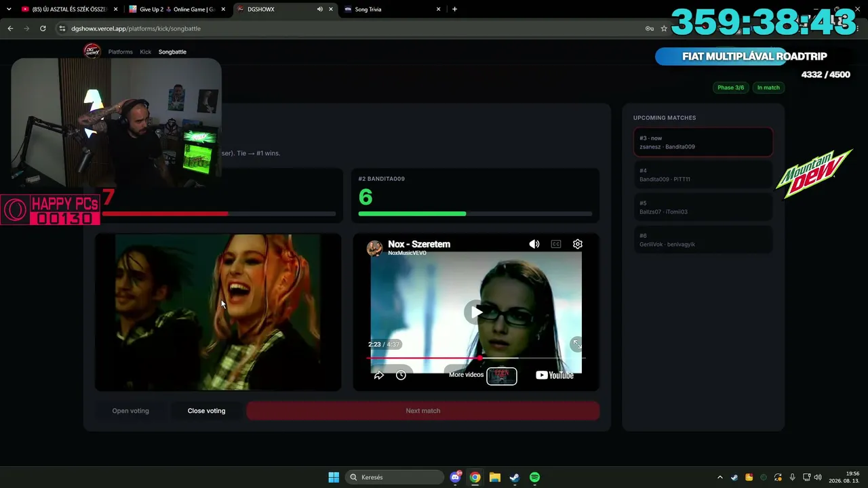Switch to the Give Up 2 Online Game tab

coord(177,9)
